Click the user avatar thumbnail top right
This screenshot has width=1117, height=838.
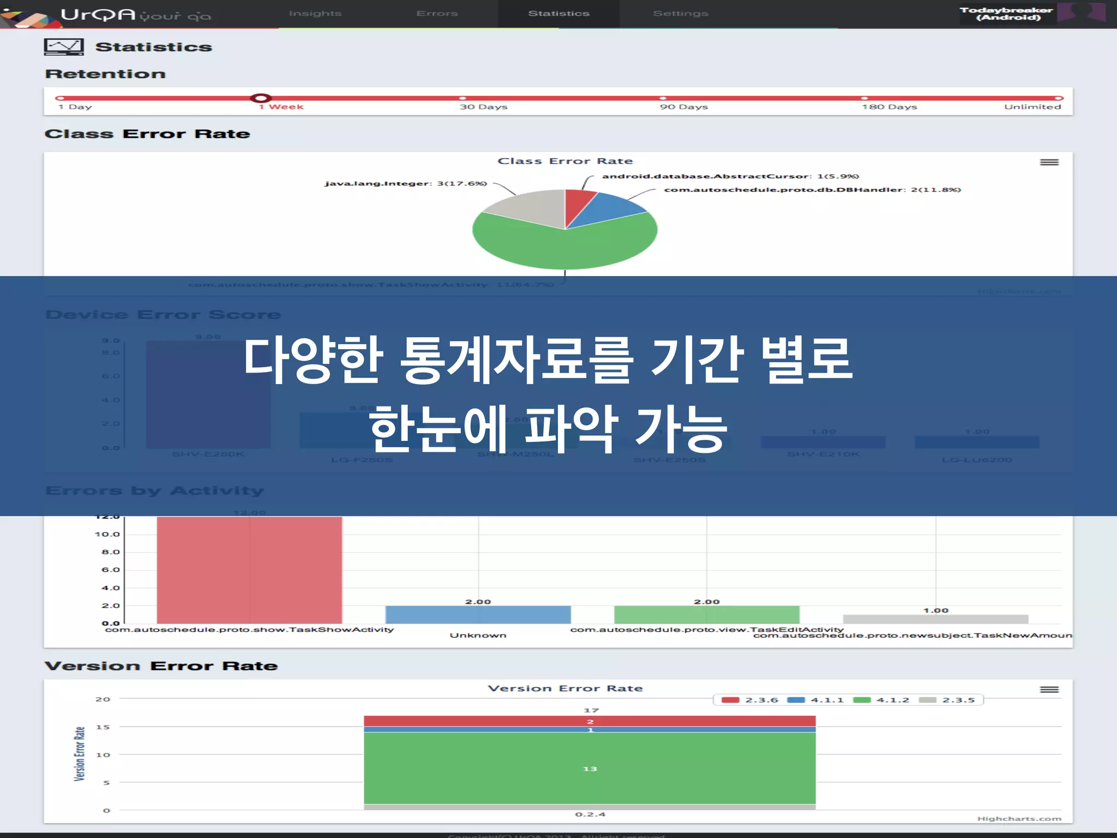coord(1082,13)
